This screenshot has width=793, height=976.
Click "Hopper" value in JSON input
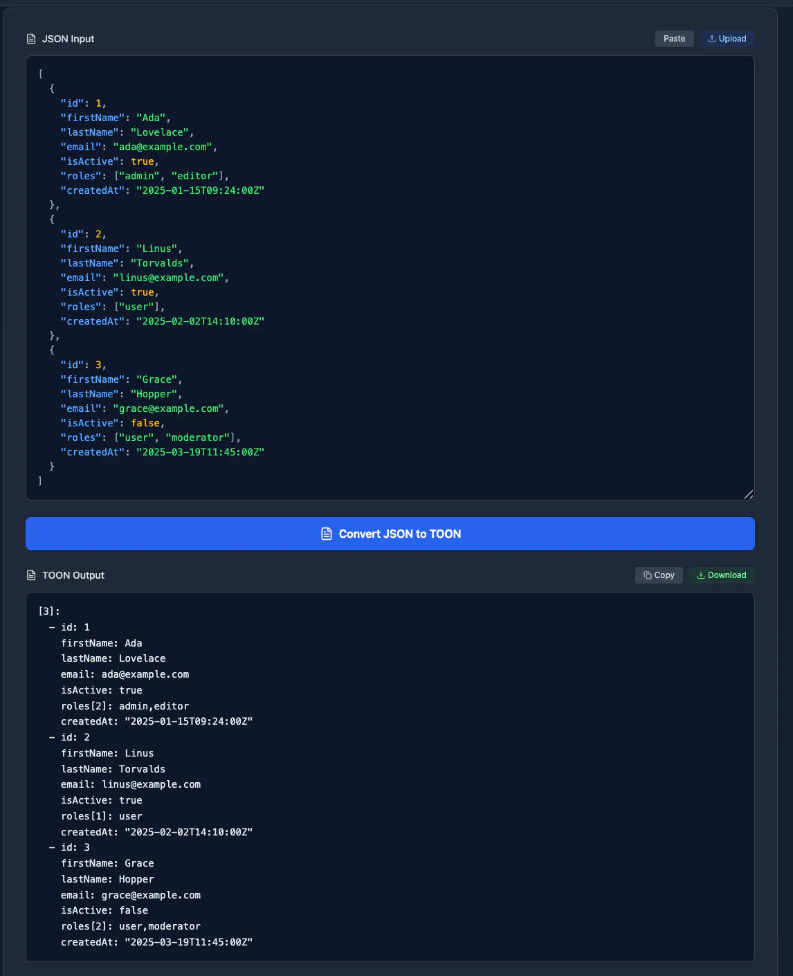[x=154, y=394]
